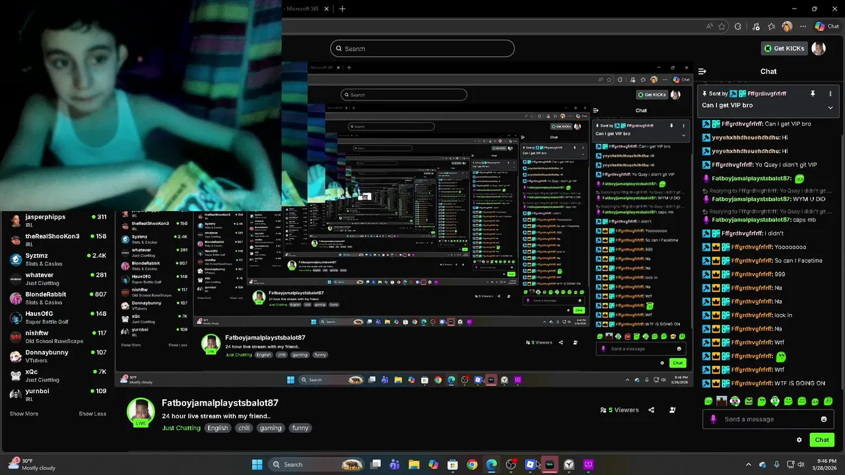Click the taskbar Search box
Viewport: 845px width, 475px height.
tap(318, 464)
